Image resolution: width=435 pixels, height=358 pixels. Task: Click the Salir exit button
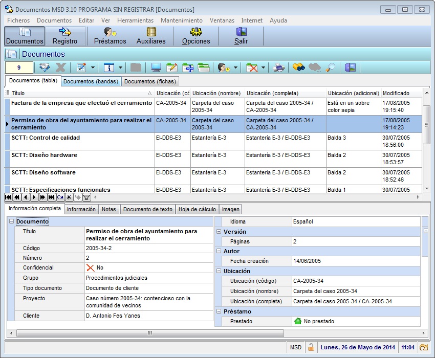click(x=241, y=36)
